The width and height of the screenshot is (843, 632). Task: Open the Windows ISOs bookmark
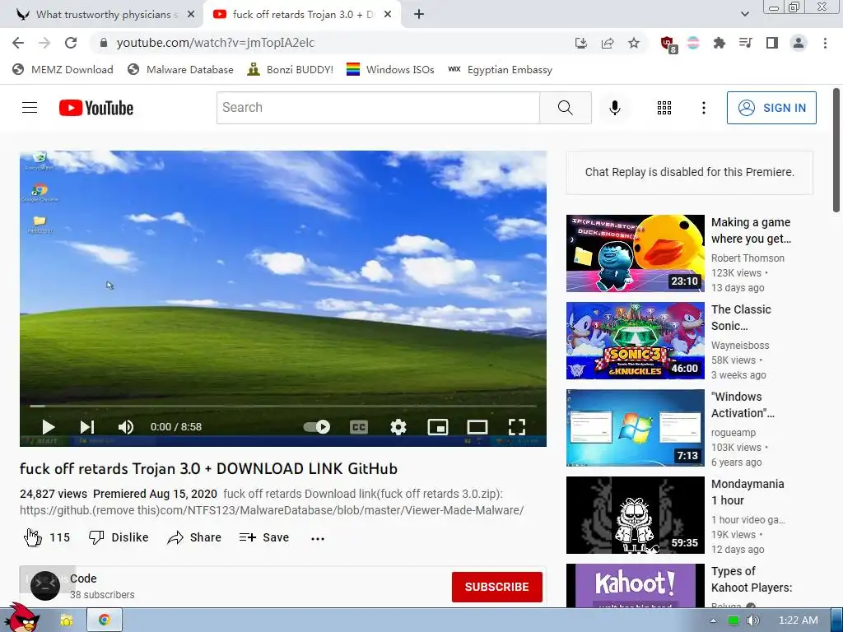(390, 69)
